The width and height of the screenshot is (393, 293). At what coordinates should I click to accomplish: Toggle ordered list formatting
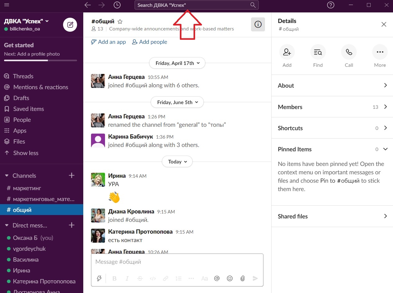178,278
